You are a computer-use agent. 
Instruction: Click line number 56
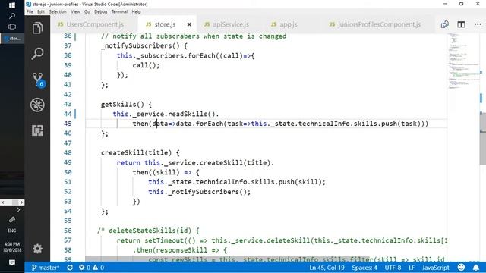click(x=68, y=231)
